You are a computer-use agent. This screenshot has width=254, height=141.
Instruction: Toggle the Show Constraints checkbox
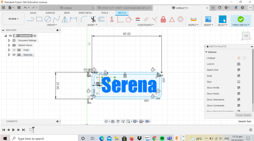tap(238, 105)
